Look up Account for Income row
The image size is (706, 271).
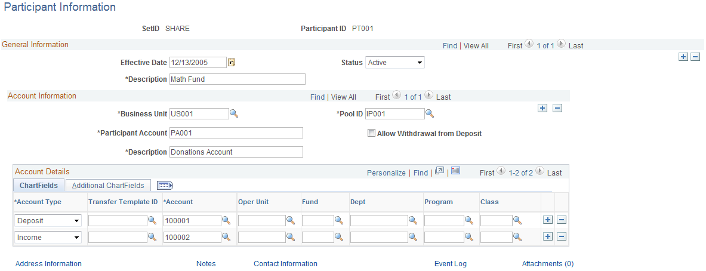pos(226,238)
